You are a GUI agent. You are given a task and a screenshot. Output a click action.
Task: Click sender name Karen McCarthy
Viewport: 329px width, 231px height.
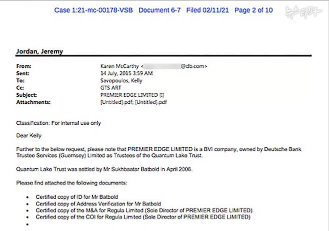point(119,66)
